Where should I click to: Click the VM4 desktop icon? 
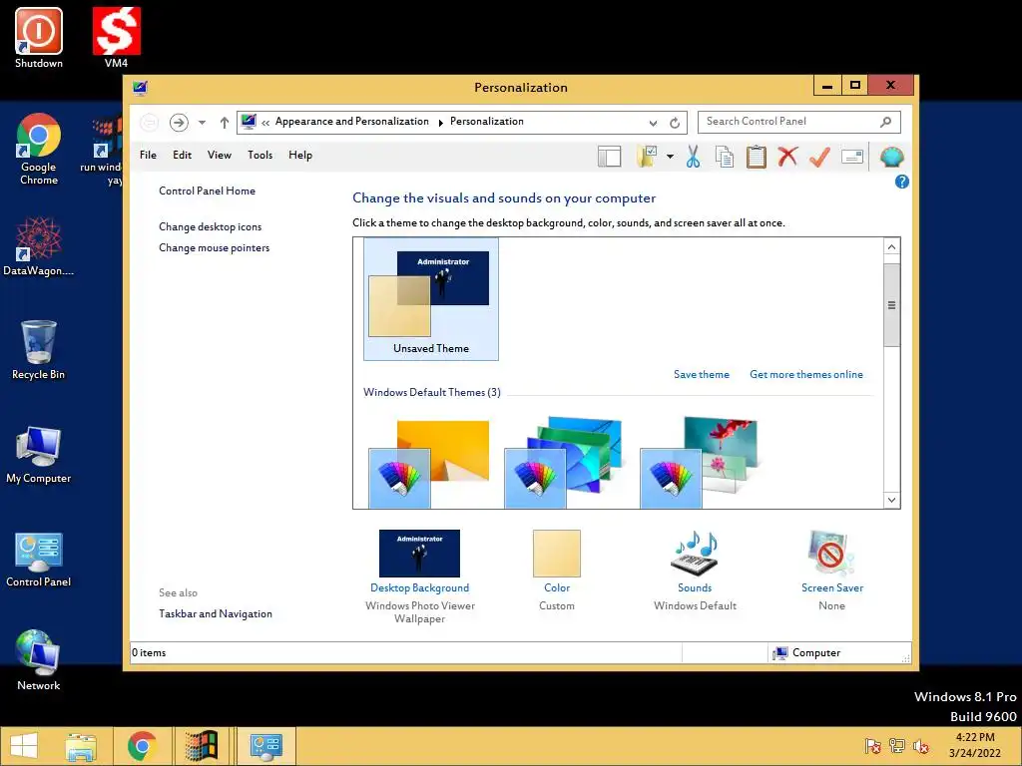(x=116, y=39)
